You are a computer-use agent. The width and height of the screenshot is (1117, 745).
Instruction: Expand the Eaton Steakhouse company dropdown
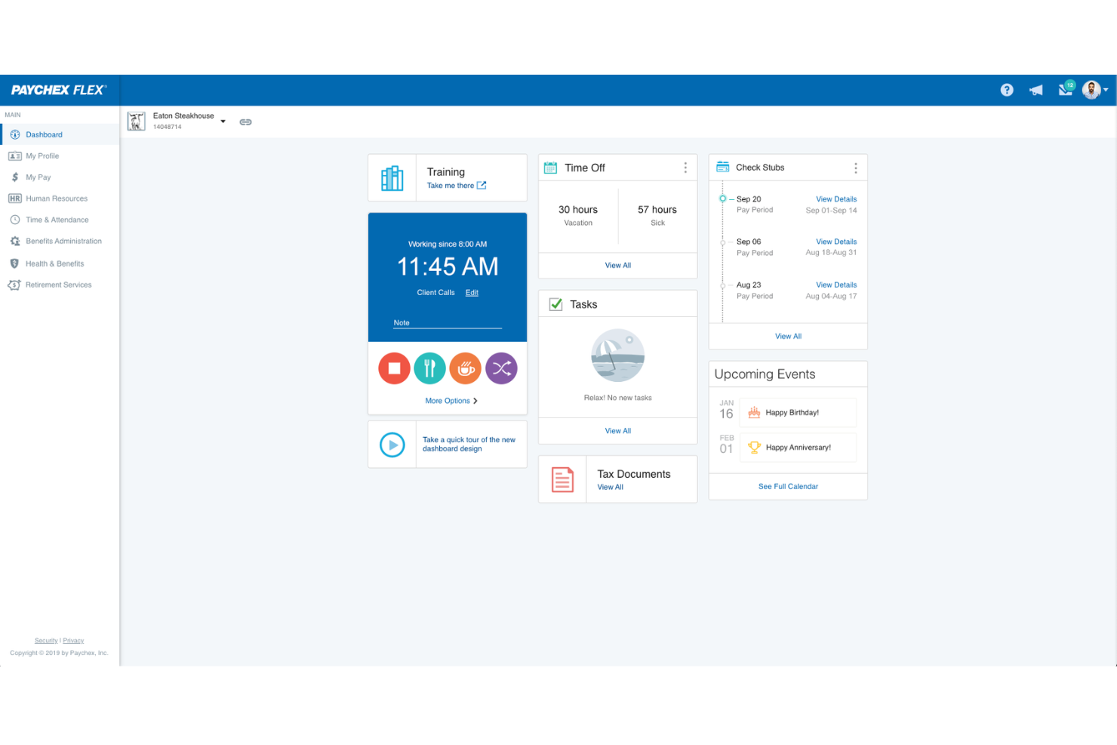coord(223,122)
